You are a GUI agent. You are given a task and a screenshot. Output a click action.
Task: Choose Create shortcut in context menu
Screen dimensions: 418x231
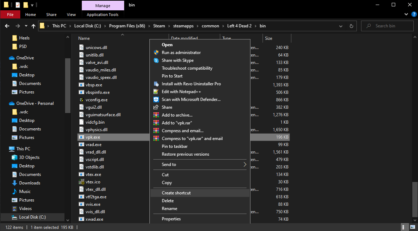200,193
